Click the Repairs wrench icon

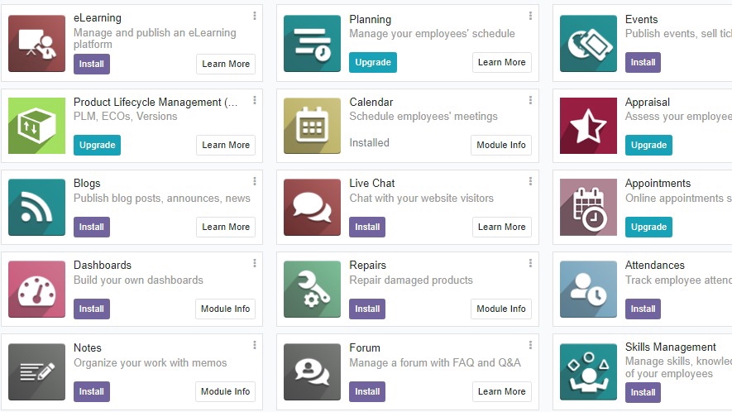pyautogui.click(x=312, y=290)
